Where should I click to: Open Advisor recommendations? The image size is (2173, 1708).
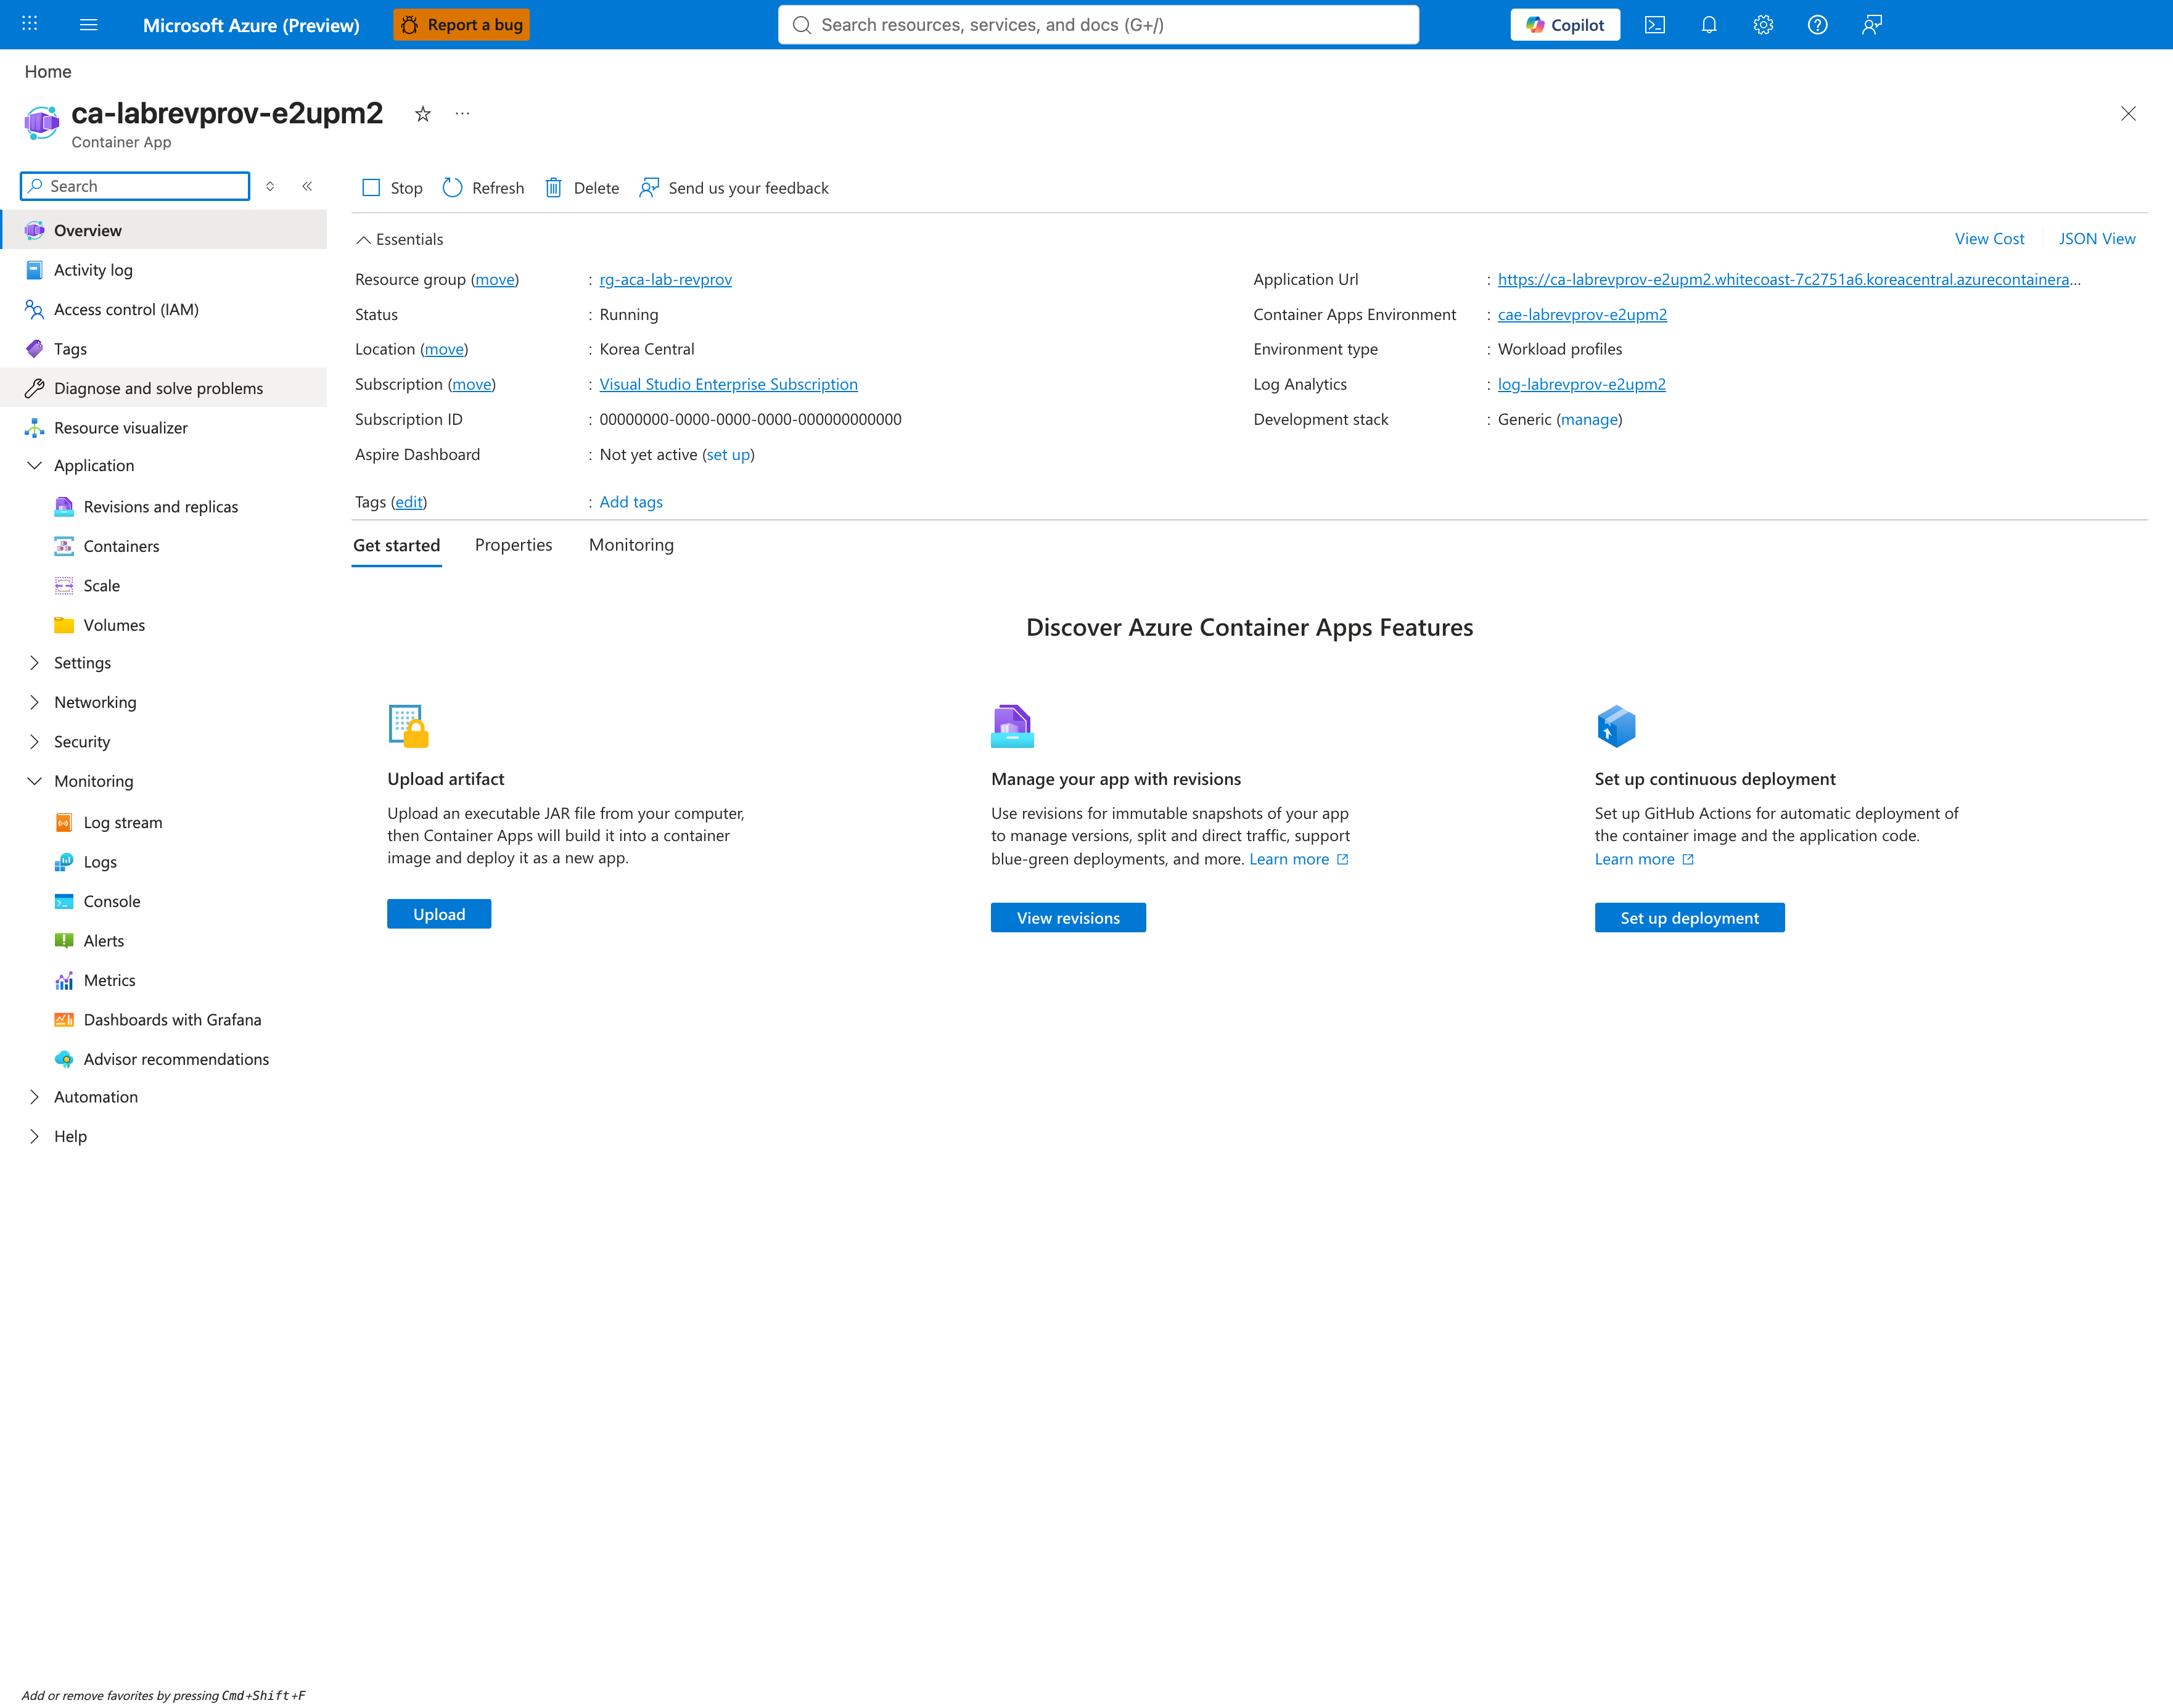pyautogui.click(x=176, y=1060)
